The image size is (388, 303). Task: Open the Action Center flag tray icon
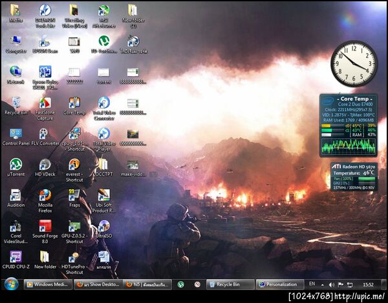coord(341,285)
